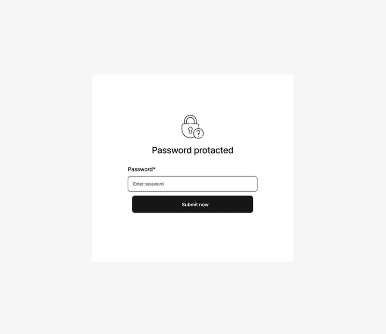Click the body of the lock icon
The image size is (386, 334).
click(x=189, y=130)
